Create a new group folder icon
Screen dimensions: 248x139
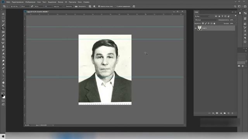point(225,113)
